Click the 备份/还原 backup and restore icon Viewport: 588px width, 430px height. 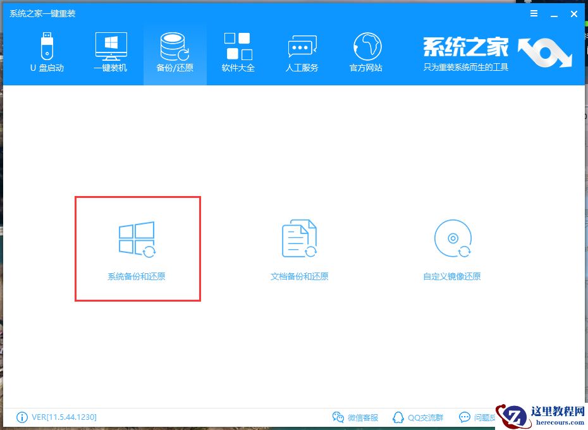coord(175,51)
